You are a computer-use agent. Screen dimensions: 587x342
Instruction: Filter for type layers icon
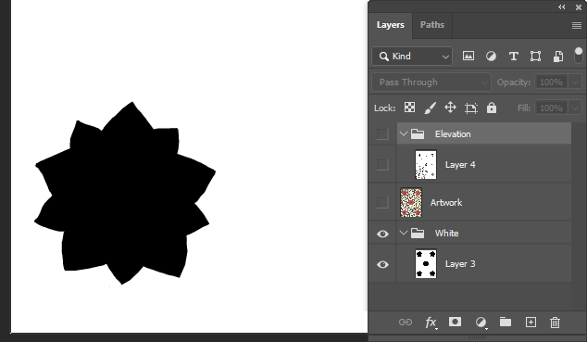tap(513, 57)
